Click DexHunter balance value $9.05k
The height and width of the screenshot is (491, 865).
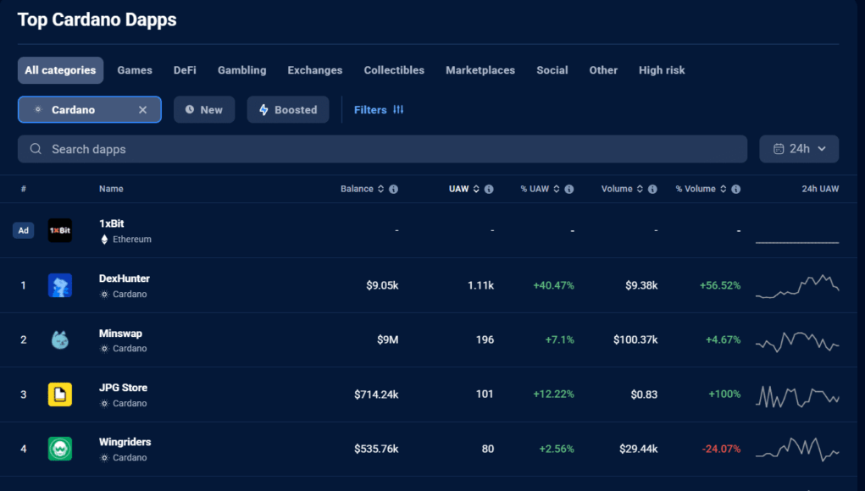coord(382,285)
